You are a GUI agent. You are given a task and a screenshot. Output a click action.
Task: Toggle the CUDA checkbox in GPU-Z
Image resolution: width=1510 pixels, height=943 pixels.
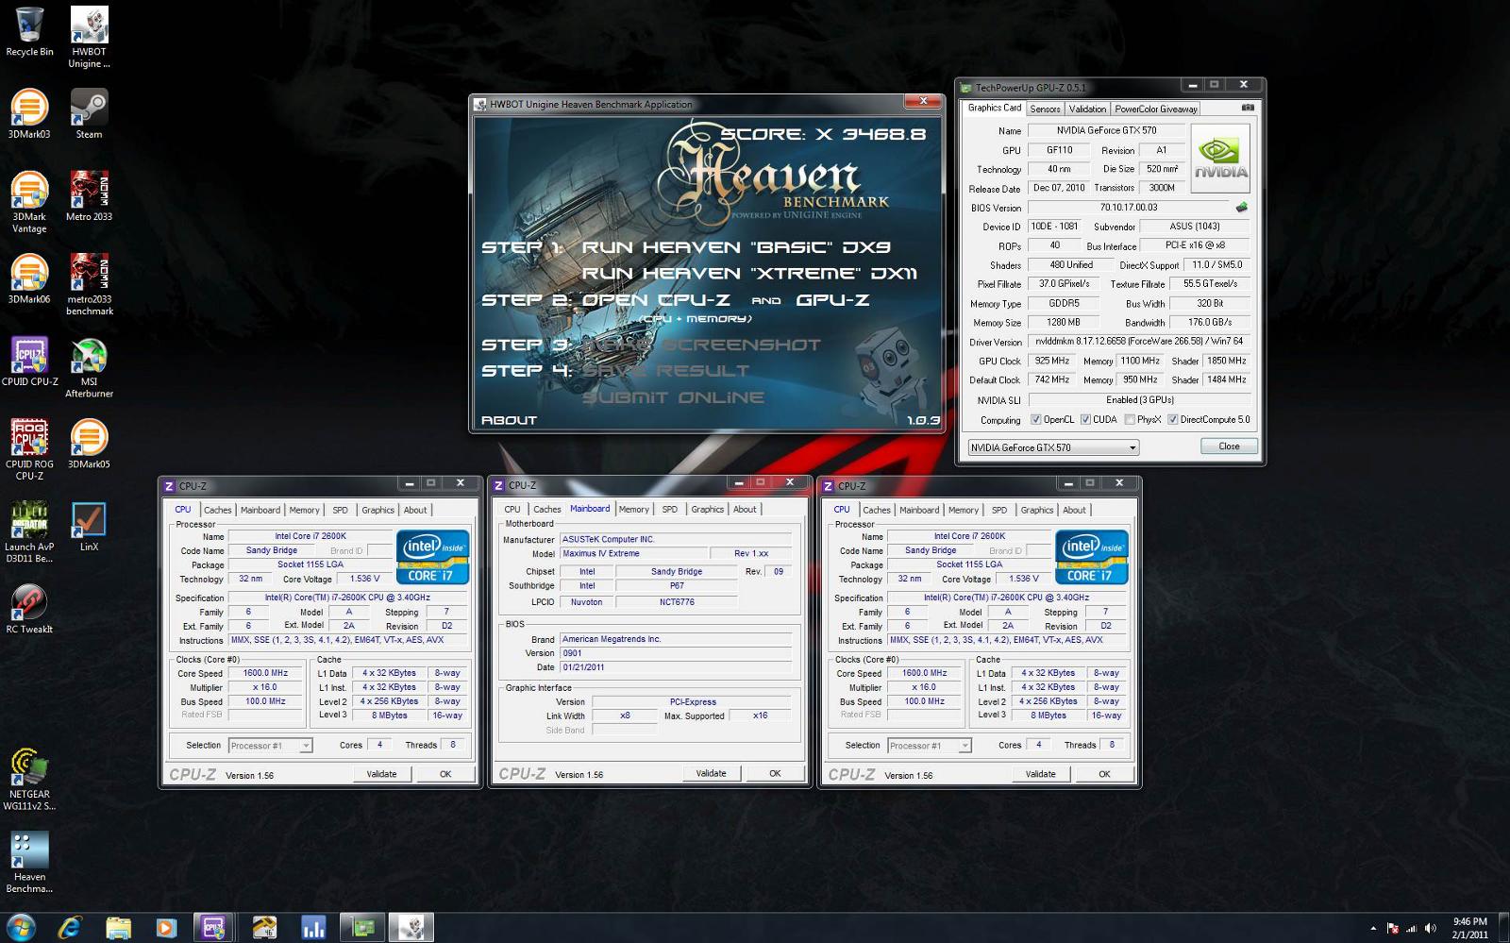(1085, 420)
